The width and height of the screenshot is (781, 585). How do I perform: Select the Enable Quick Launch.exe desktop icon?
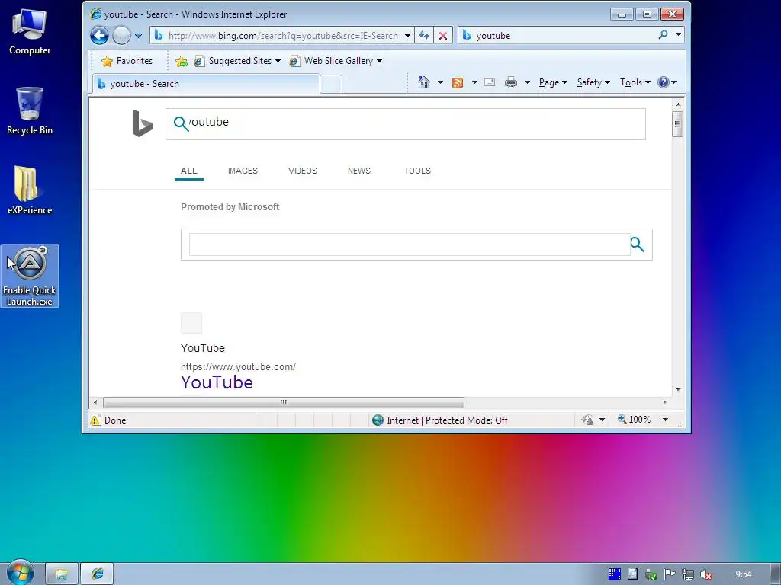[30, 276]
